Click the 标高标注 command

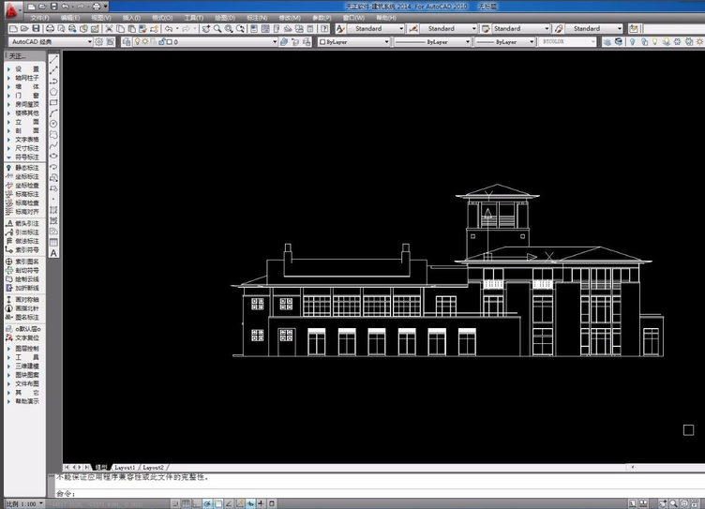pyautogui.click(x=22, y=194)
